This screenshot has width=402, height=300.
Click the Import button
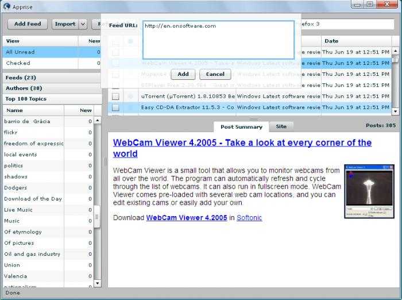click(65, 24)
